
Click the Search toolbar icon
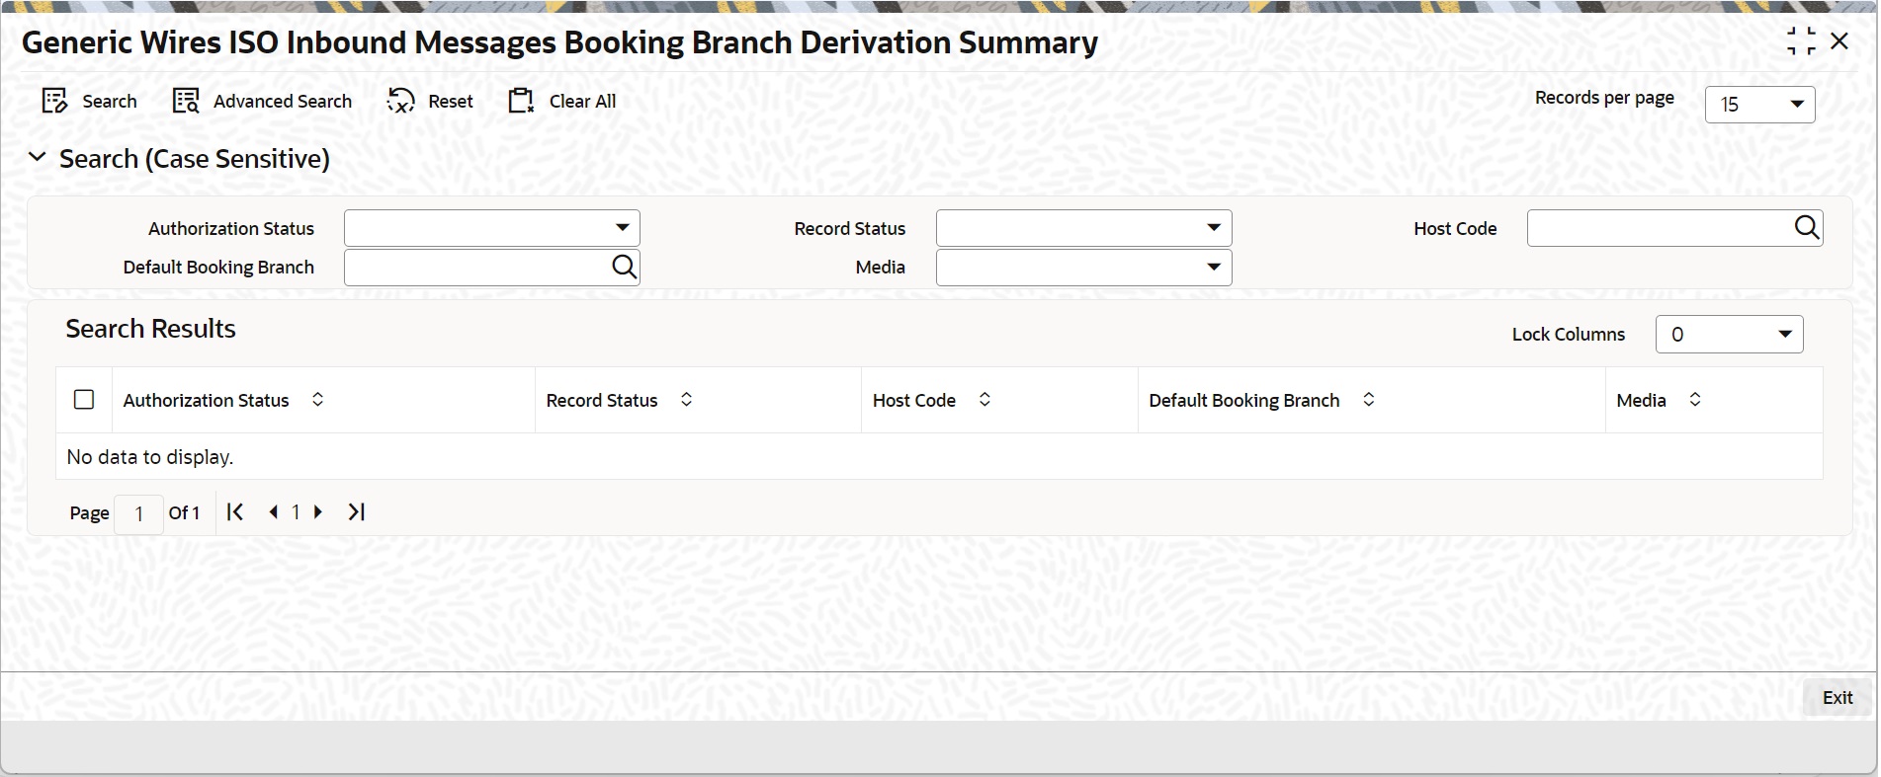pos(54,101)
